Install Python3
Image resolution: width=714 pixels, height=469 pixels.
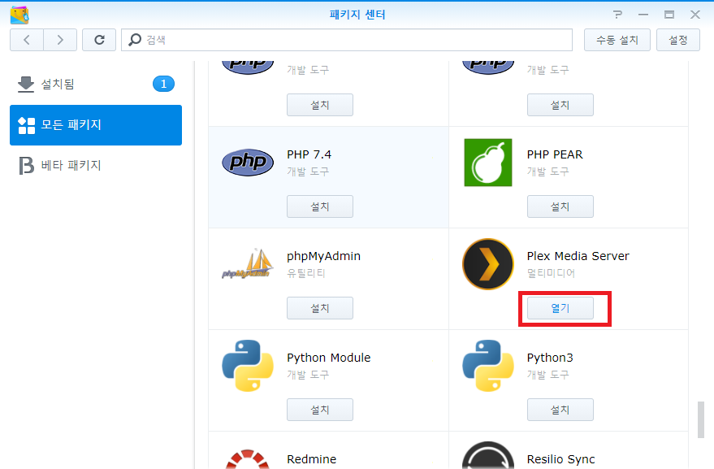pos(560,410)
